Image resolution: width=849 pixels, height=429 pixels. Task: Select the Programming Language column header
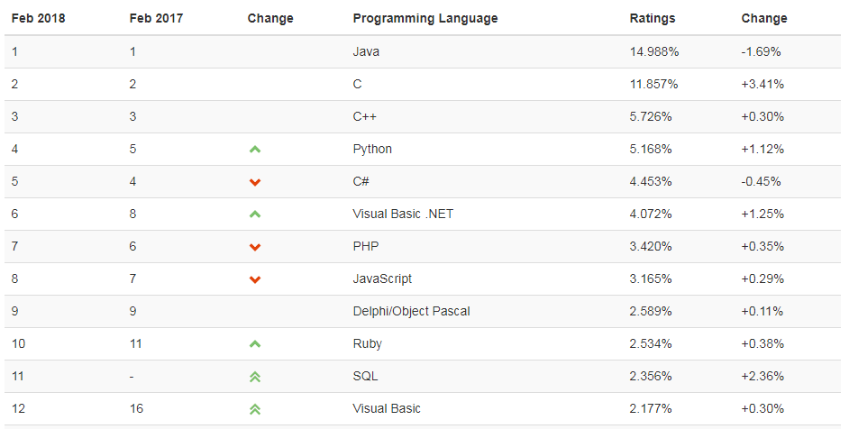coord(425,18)
